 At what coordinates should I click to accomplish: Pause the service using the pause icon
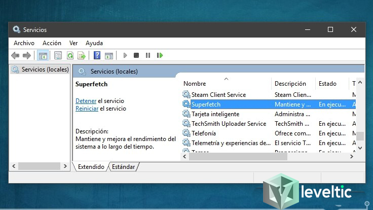pyautogui.click(x=148, y=55)
